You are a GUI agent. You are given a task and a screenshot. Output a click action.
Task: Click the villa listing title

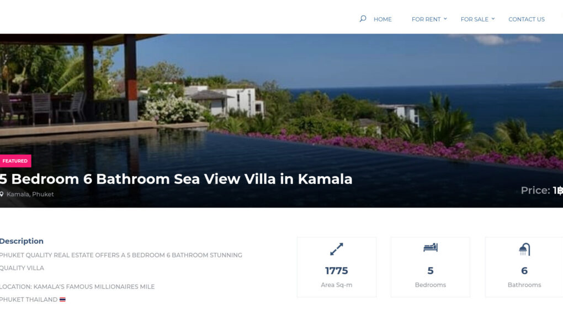(176, 179)
